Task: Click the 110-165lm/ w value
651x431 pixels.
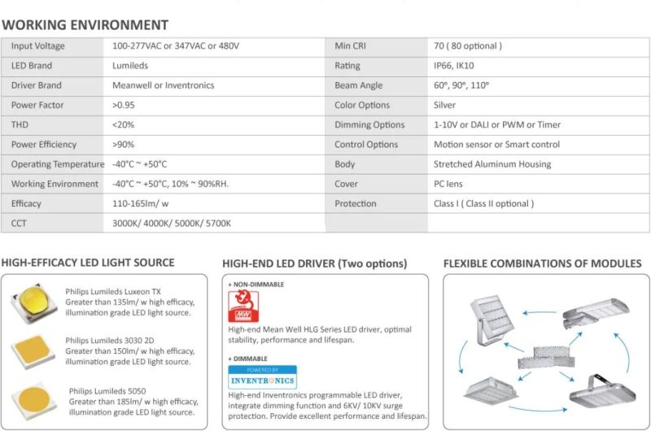Action: tap(140, 203)
